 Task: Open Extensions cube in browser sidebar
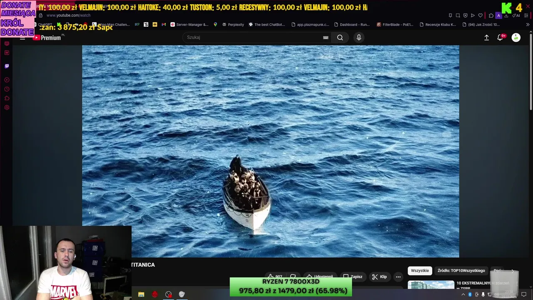coord(7,98)
